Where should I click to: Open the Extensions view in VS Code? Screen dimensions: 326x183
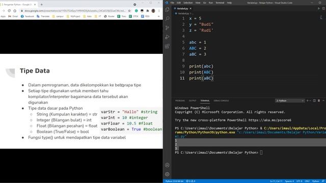(167, 46)
